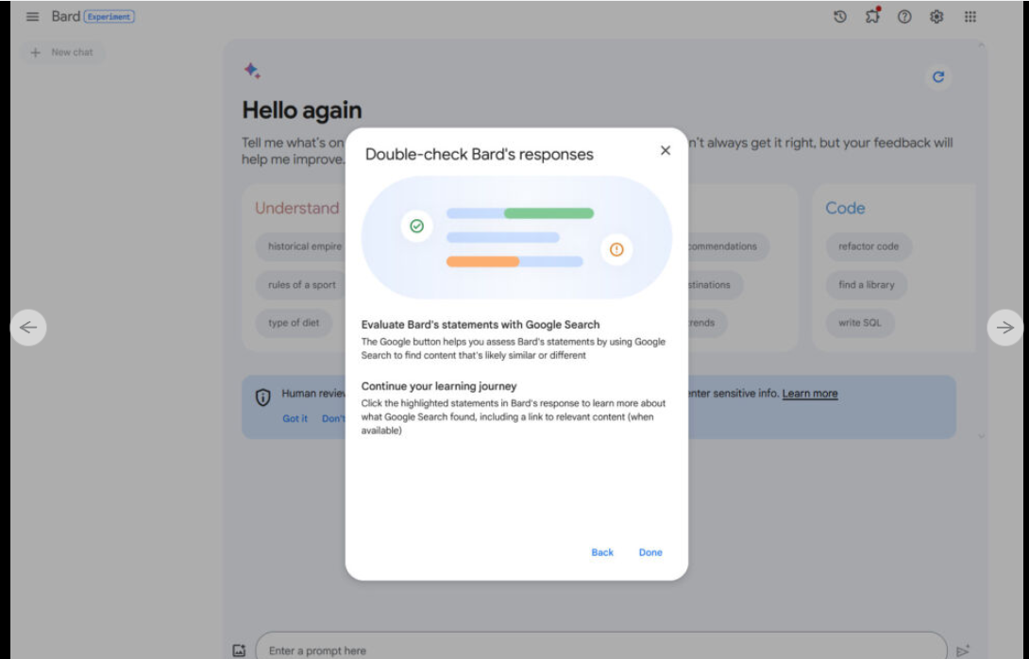Click the shield icon in the notice

coord(262,397)
